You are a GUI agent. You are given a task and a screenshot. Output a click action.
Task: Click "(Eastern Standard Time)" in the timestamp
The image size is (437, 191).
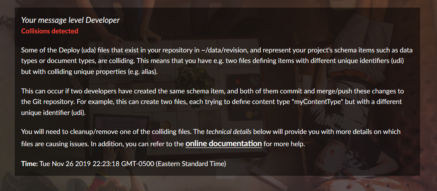(191, 164)
